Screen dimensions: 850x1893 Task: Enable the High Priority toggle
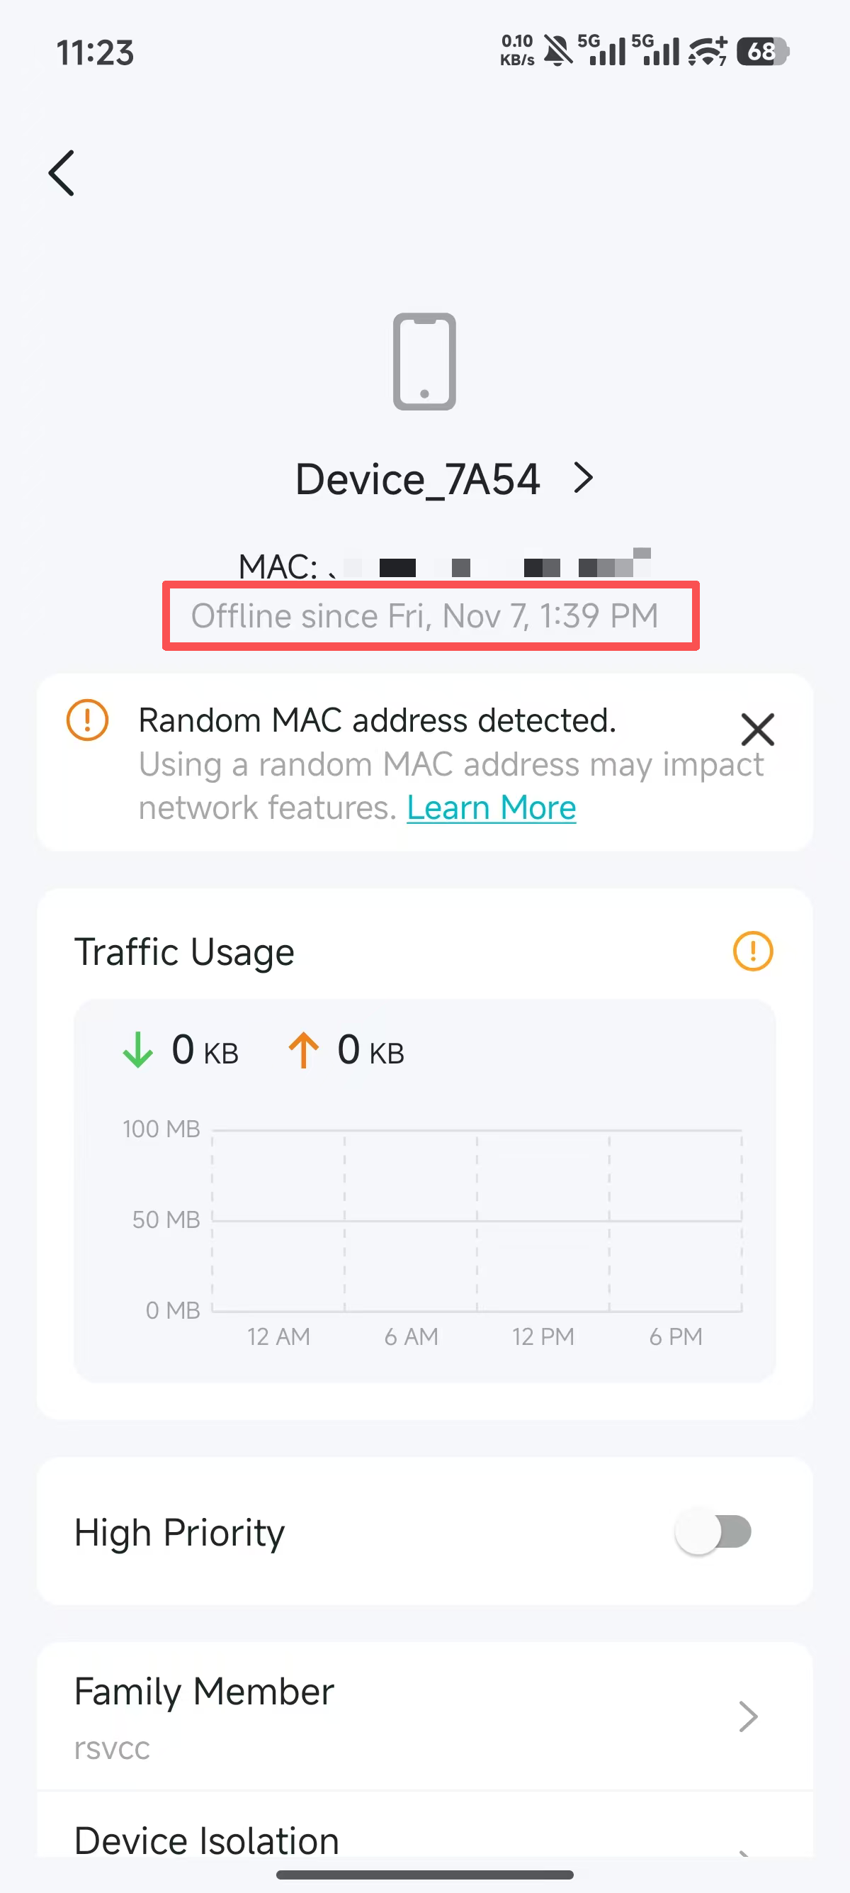713,1532
